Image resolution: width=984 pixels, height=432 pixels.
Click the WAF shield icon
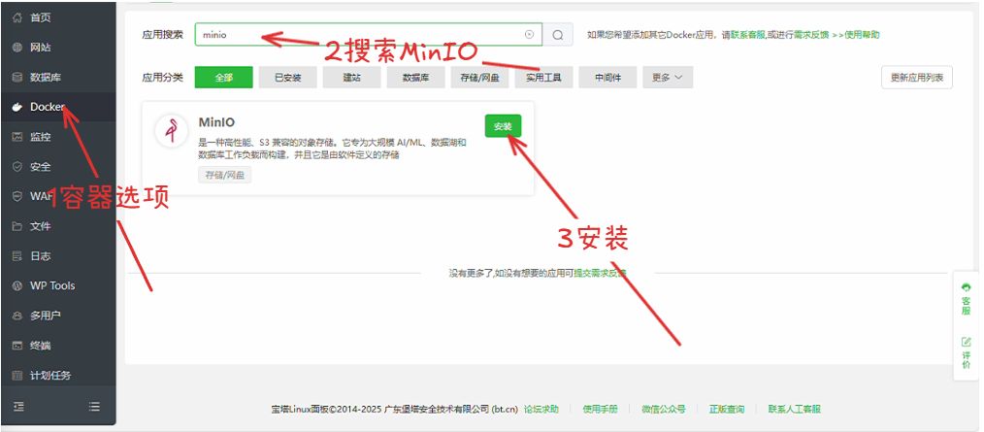[17, 196]
